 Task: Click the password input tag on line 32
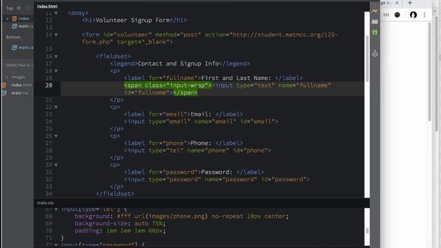pos(217,179)
